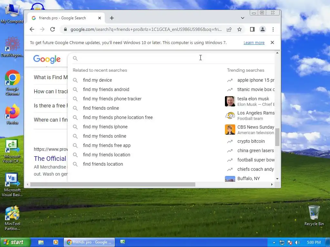Image resolution: width=330 pixels, height=247 pixels.
Task: Open 'The Official' search result link
Action: [50, 159]
